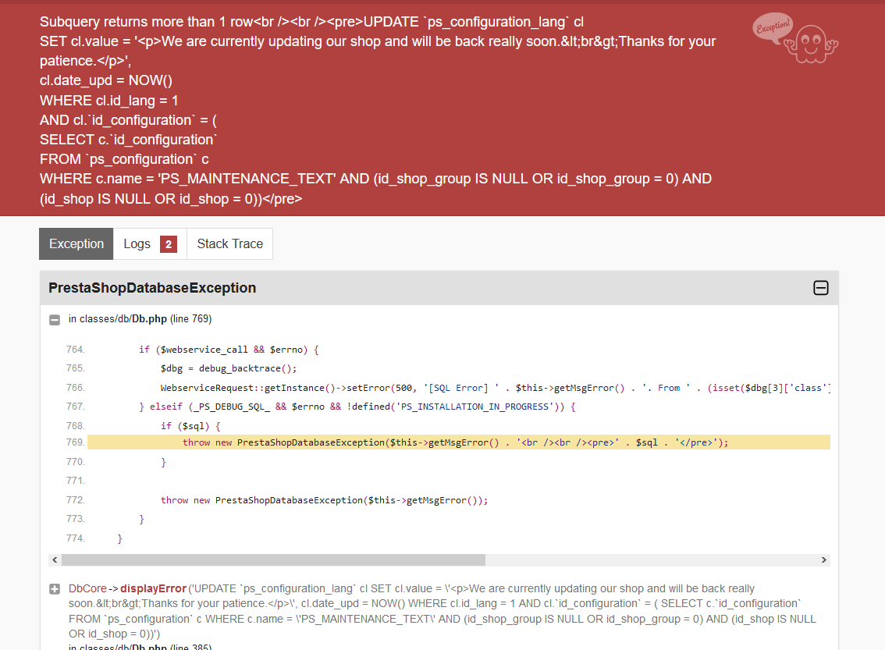Click the Exception ghost mascot icon
Image resolution: width=885 pixels, height=650 pixels.
[x=795, y=37]
